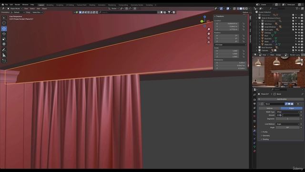Switch to the Shading workspace tab
The image size is (305, 172).
pos(92,5)
